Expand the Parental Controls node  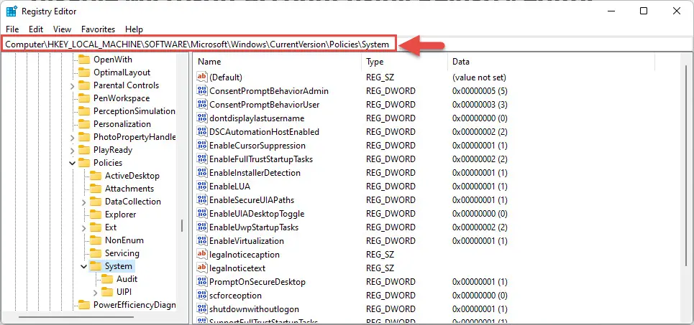tap(72, 85)
